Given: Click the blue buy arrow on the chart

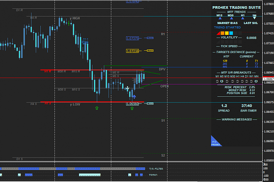Looking at the screenshot, I should click(x=134, y=96).
